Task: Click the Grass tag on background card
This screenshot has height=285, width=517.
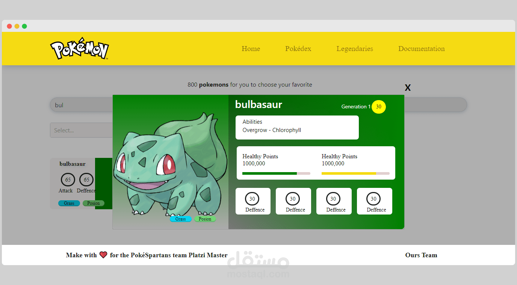Action: pos(69,203)
